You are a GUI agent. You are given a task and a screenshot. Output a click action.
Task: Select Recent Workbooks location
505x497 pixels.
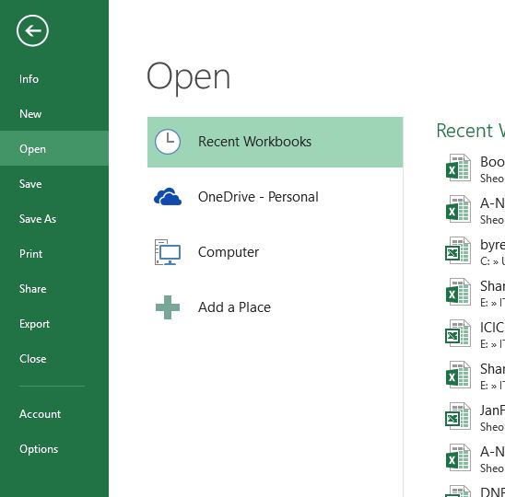click(275, 142)
